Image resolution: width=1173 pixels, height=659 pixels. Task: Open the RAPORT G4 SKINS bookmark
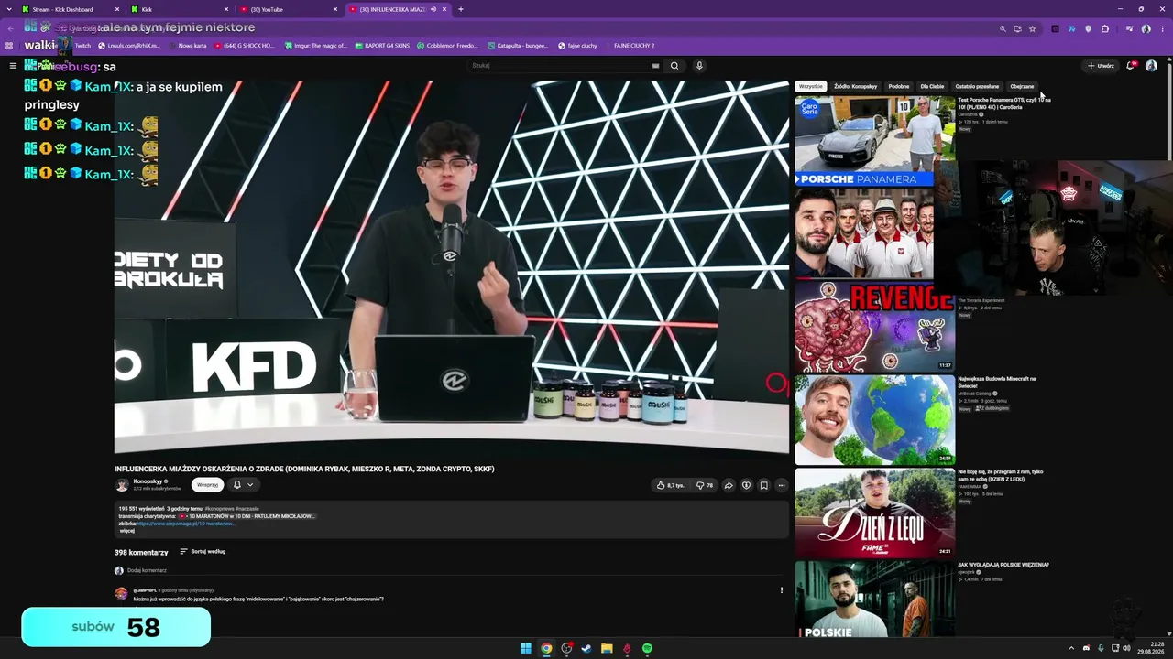382,46
